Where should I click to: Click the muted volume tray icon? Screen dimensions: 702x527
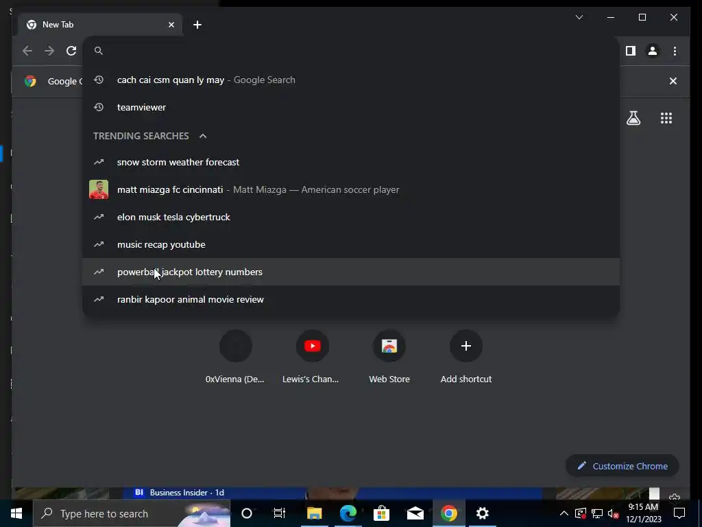click(x=614, y=513)
